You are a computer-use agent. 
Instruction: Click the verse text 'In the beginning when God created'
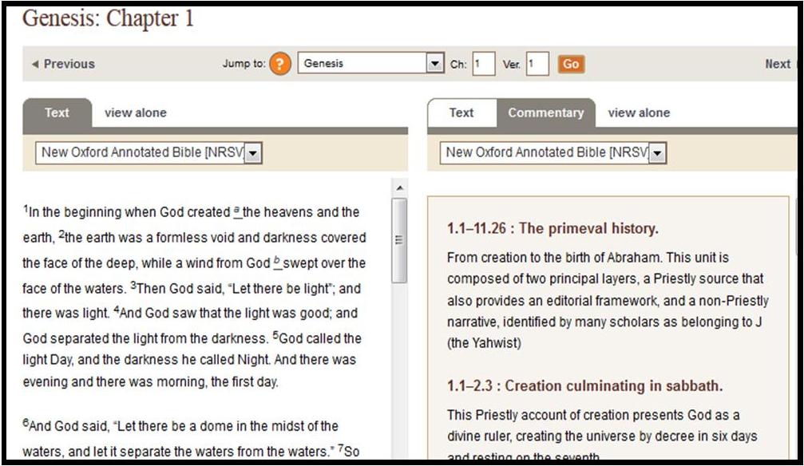(x=129, y=212)
